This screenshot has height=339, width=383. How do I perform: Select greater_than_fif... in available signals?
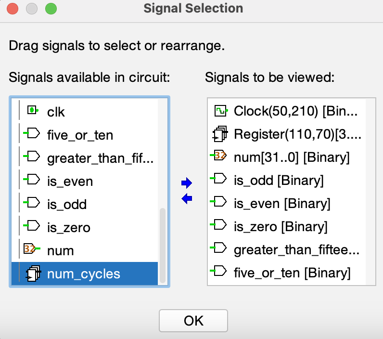[100, 158]
